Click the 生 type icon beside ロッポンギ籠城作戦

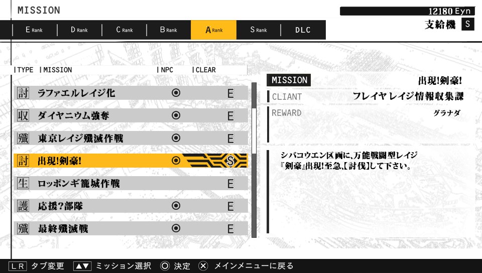pos(23,184)
